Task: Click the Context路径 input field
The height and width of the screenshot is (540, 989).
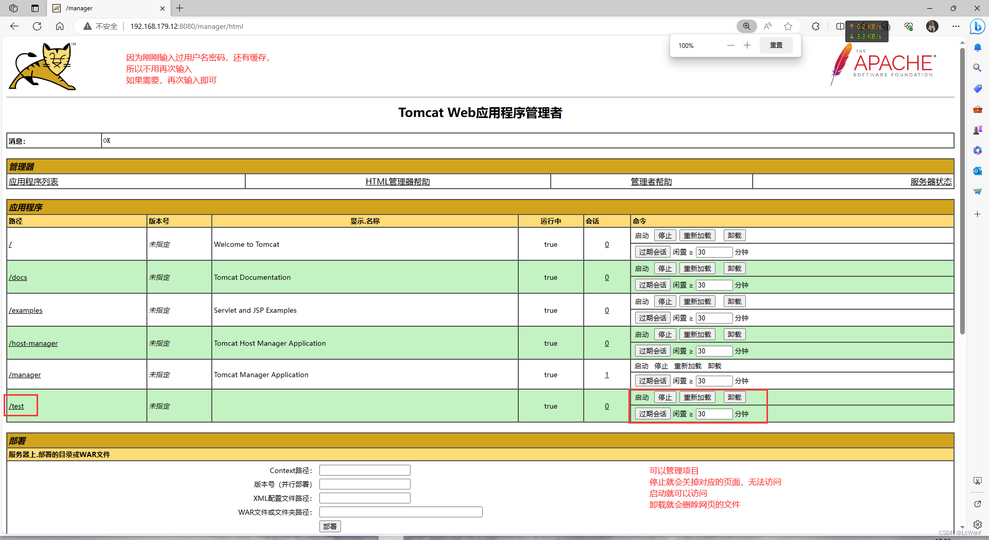Action: (365, 470)
